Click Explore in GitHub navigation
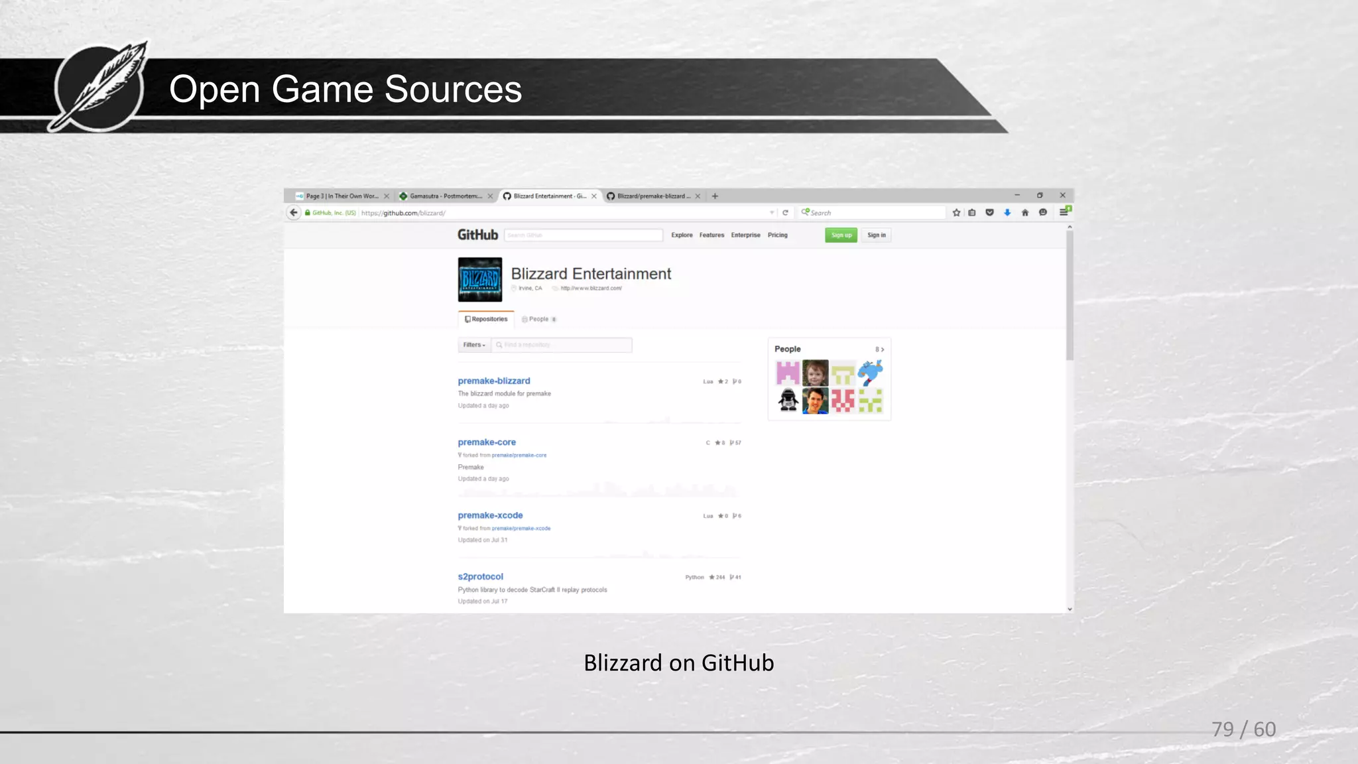Viewport: 1358px width, 764px height. coord(682,235)
